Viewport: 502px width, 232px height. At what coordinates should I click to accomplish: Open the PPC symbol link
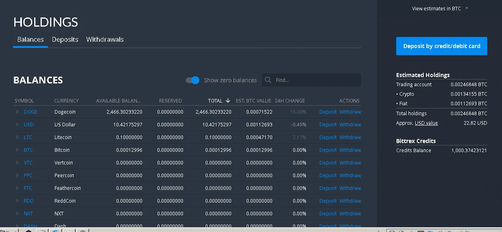[28, 175]
